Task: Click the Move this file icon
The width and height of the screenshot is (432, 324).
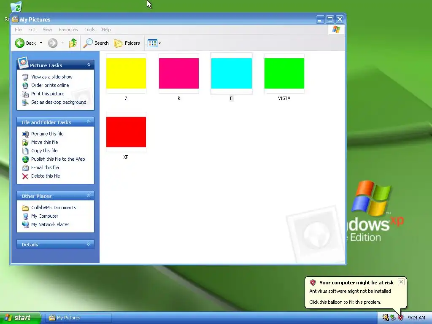Action: tap(25, 143)
